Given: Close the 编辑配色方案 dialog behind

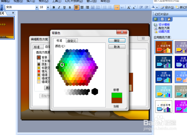Looking at the screenshot, I should click(x=143, y=38).
